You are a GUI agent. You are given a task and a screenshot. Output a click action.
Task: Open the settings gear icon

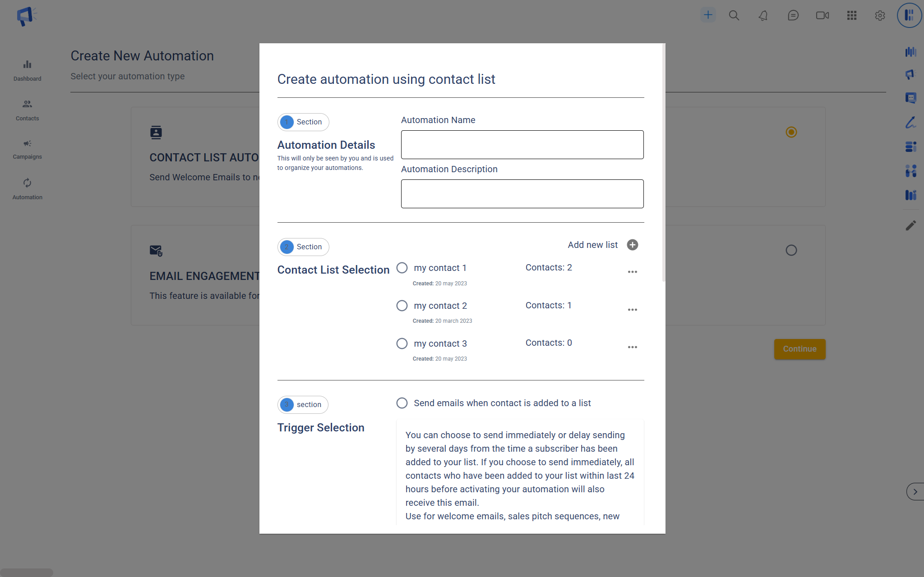coord(880,15)
